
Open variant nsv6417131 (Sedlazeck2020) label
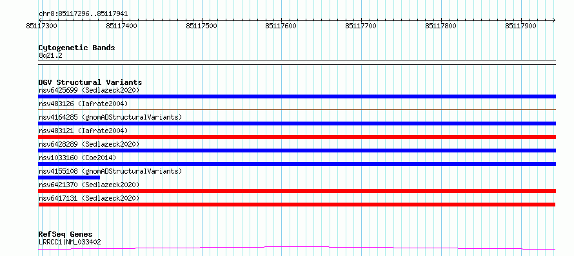(89, 198)
